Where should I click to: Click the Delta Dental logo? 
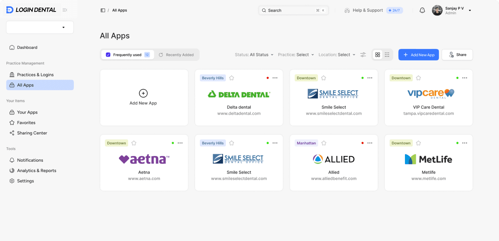239,94
